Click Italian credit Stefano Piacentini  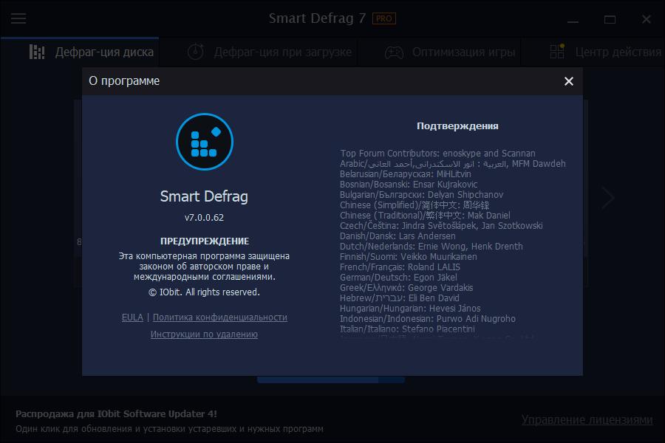coord(407,329)
